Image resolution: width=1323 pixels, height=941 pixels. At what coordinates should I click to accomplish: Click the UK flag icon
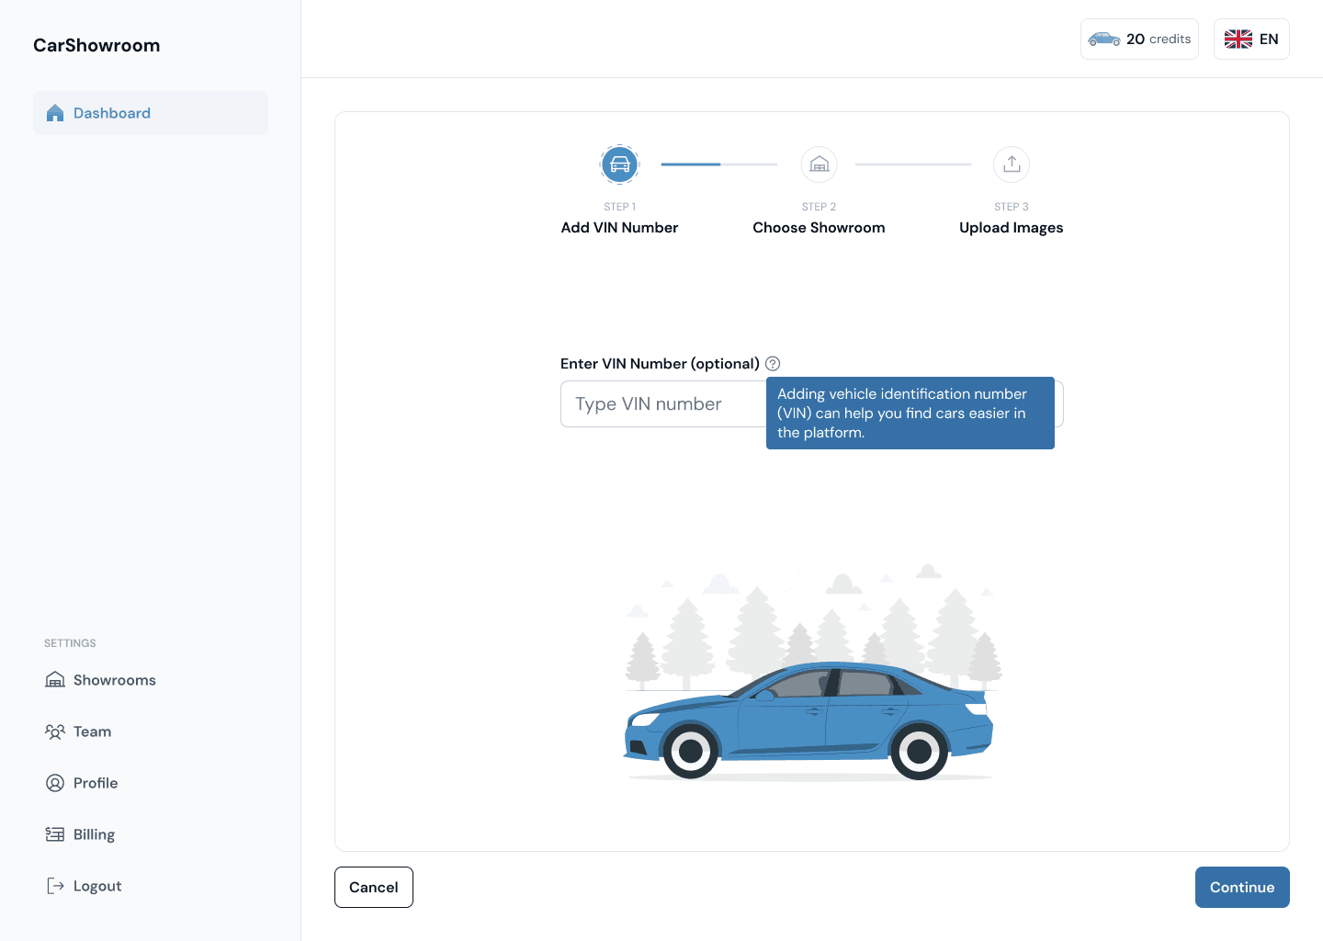tap(1238, 40)
